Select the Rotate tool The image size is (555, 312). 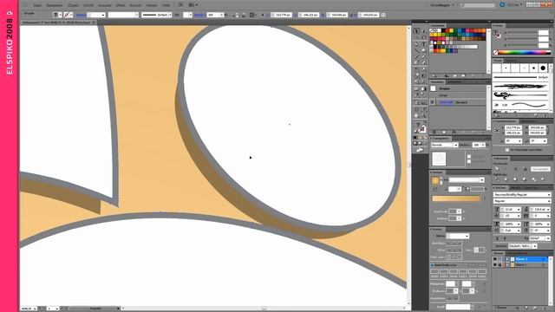[416, 69]
